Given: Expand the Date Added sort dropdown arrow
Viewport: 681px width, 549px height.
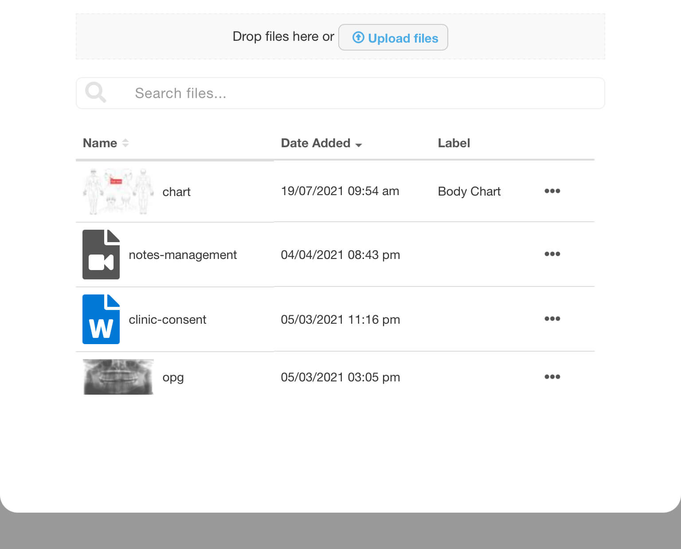Looking at the screenshot, I should pos(359,145).
